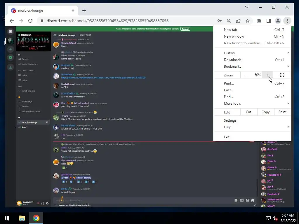This screenshot has height=224, width=299.
Task: Open Chrome side panel icon
Action: (x=269, y=21)
